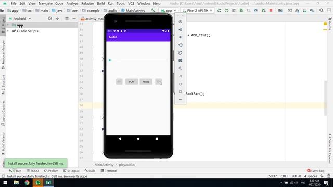Click the playAudio() breadcrumb below editor
The image size is (333, 187).
pos(127,165)
